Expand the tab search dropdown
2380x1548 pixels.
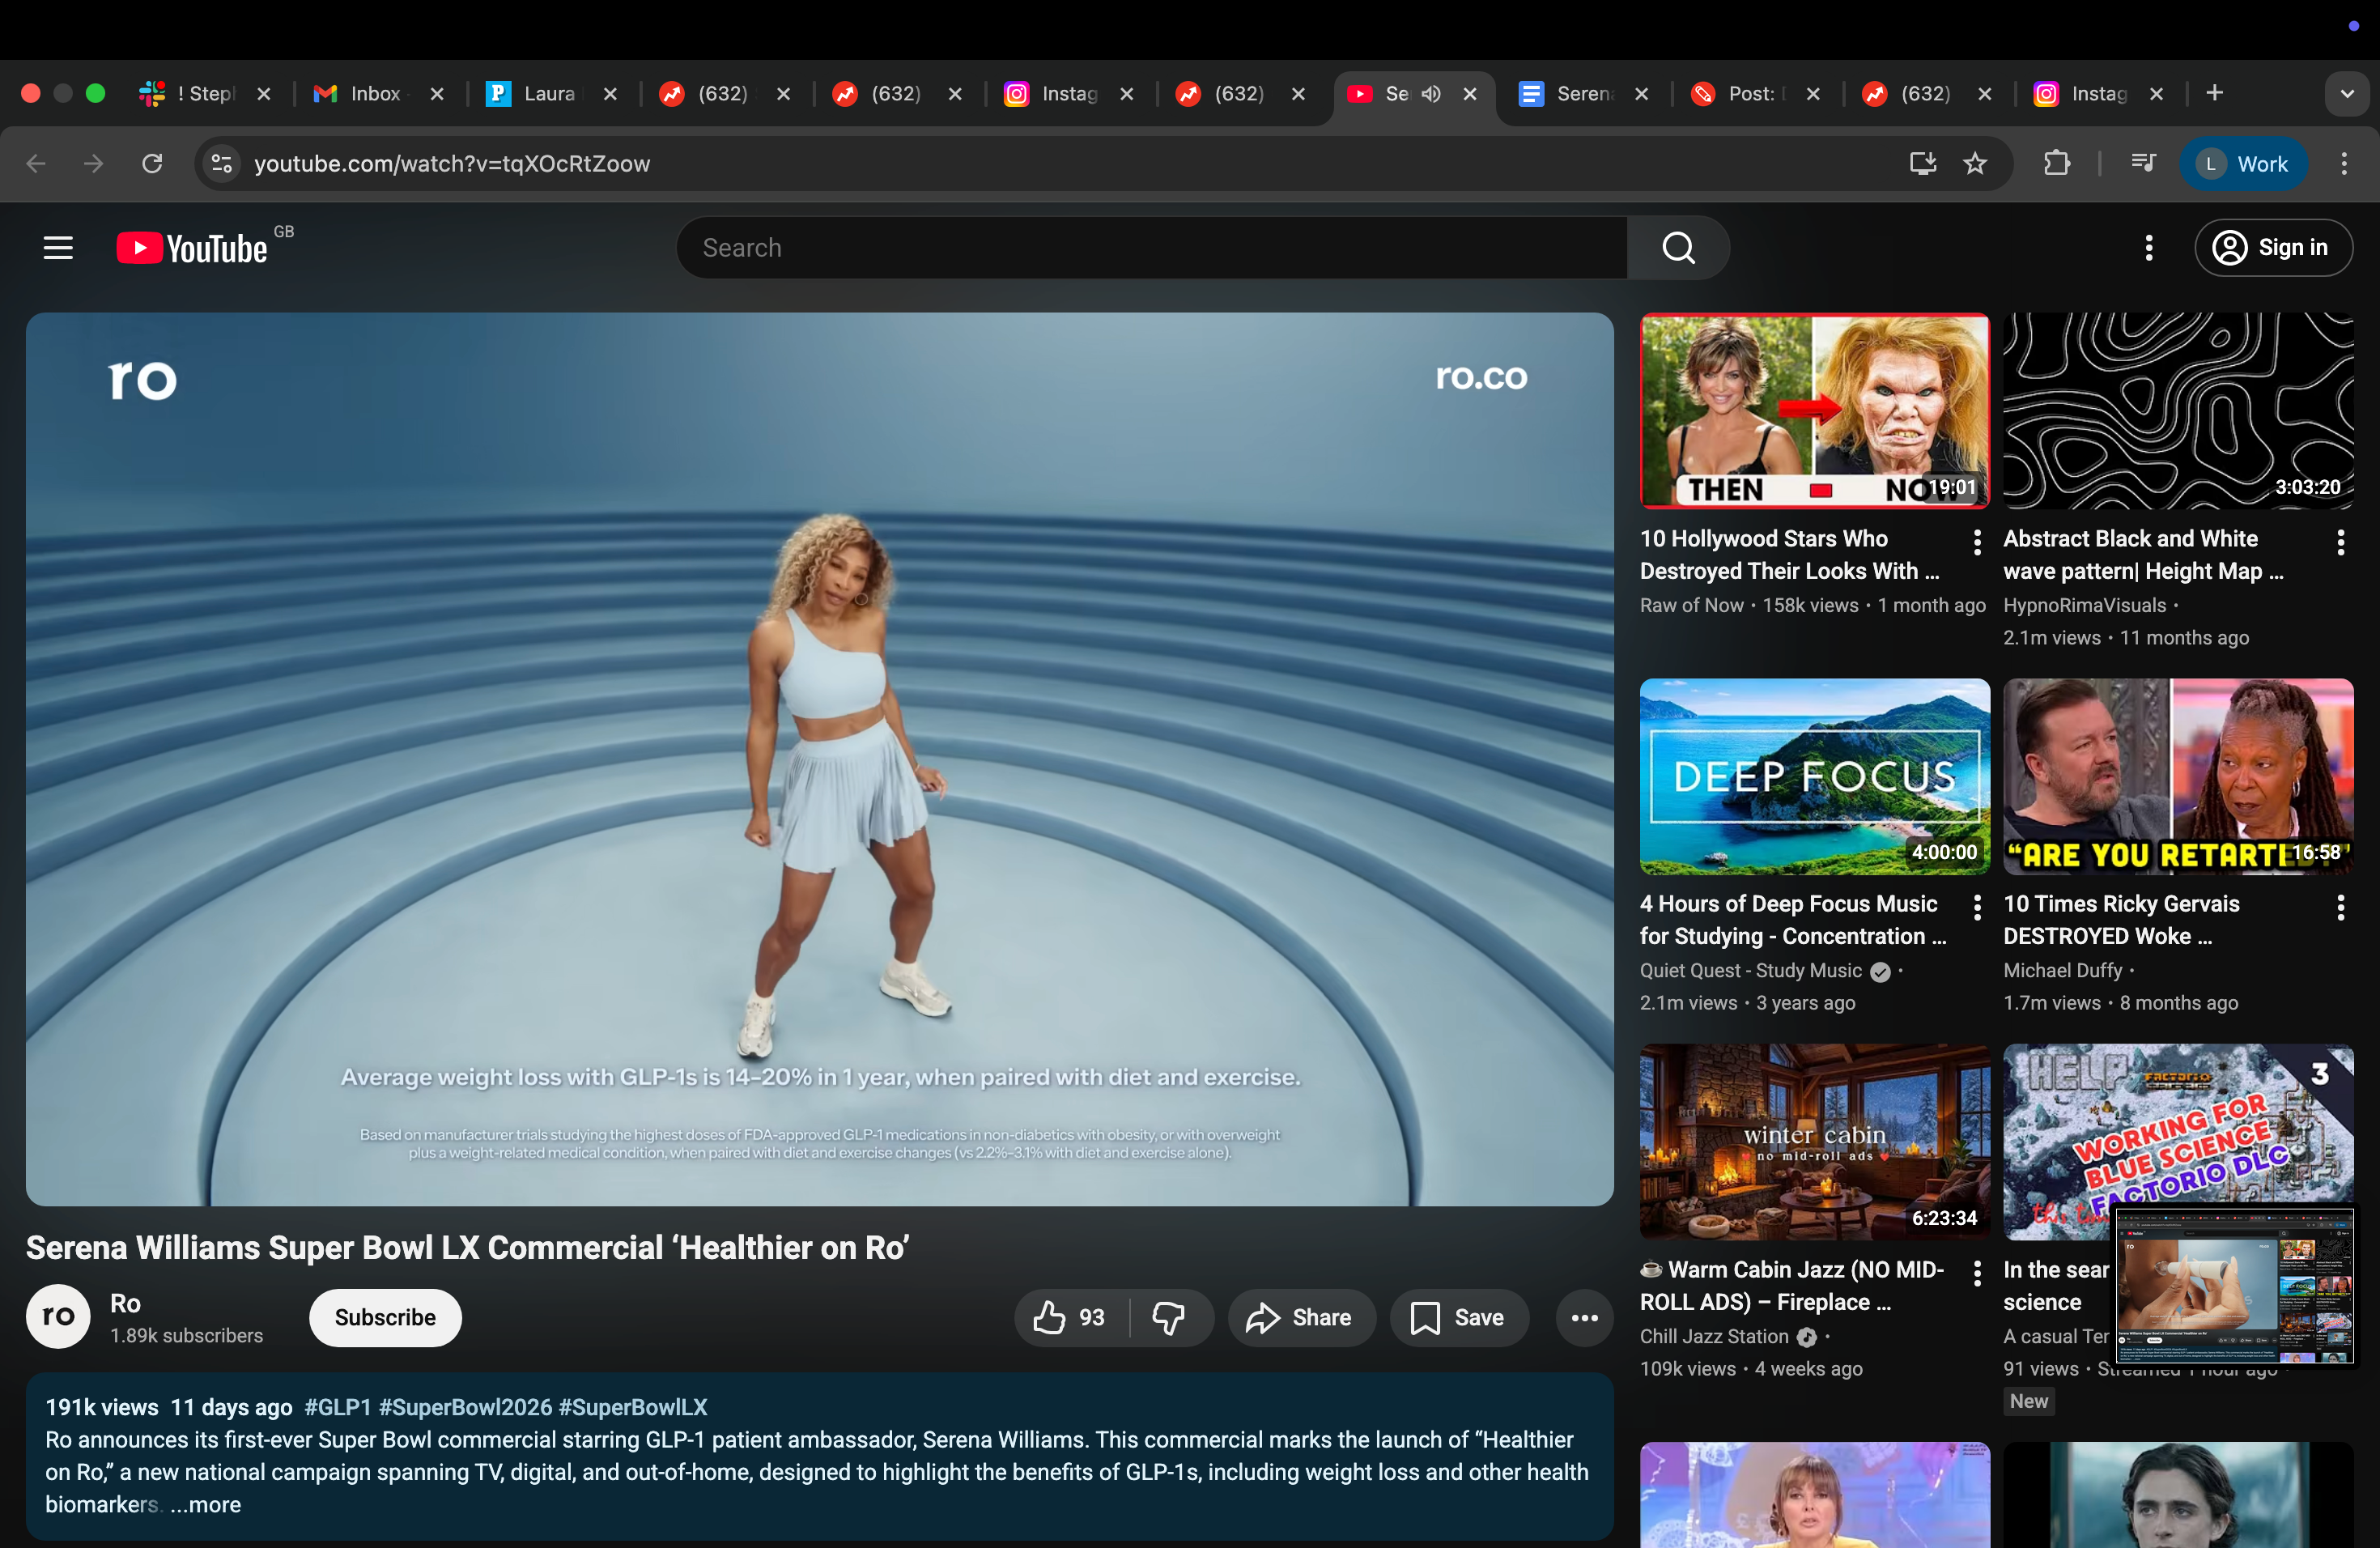point(2347,93)
